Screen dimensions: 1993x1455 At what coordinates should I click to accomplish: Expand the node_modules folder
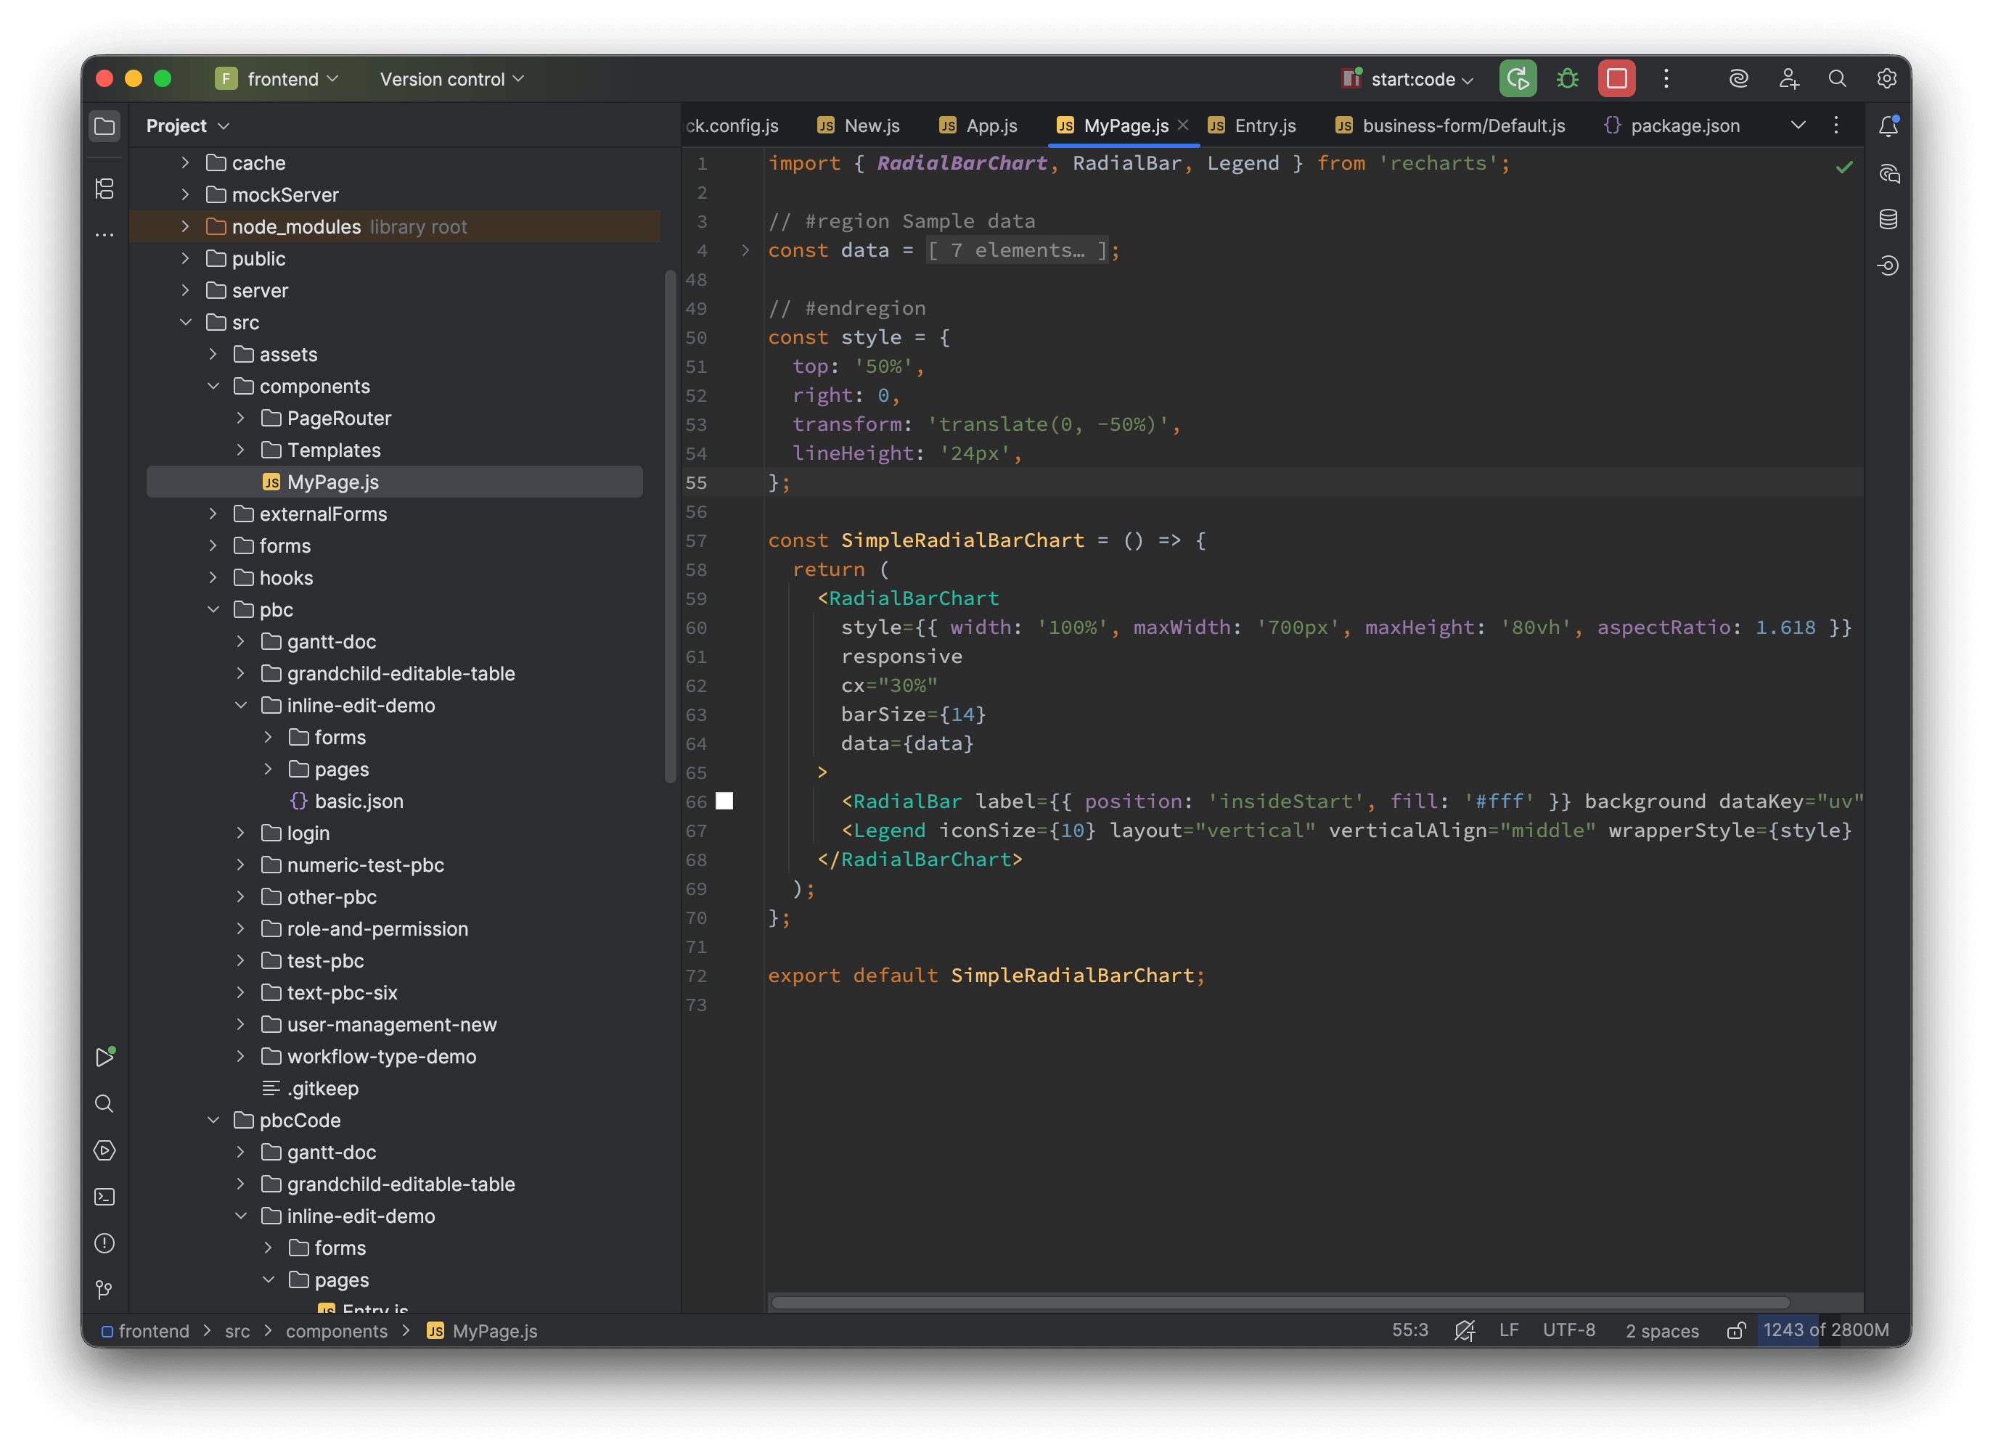pyautogui.click(x=186, y=226)
